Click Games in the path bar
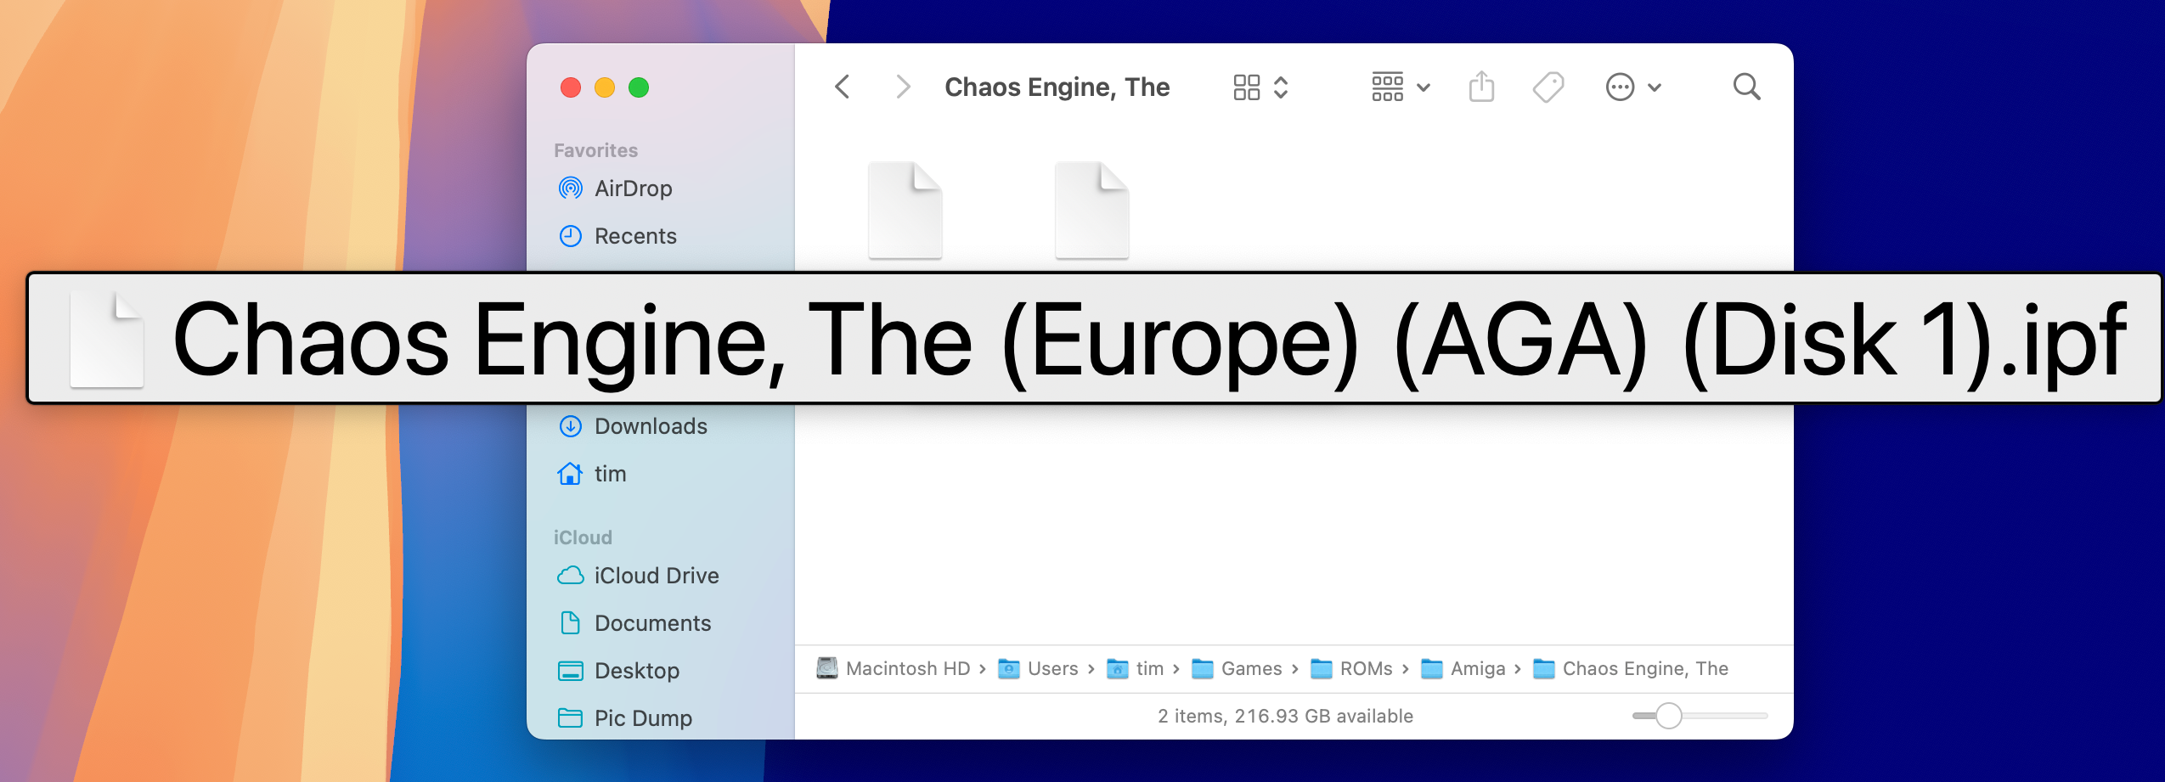The width and height of the screenshot is (2165, 782). click(x=1237, y=669)
